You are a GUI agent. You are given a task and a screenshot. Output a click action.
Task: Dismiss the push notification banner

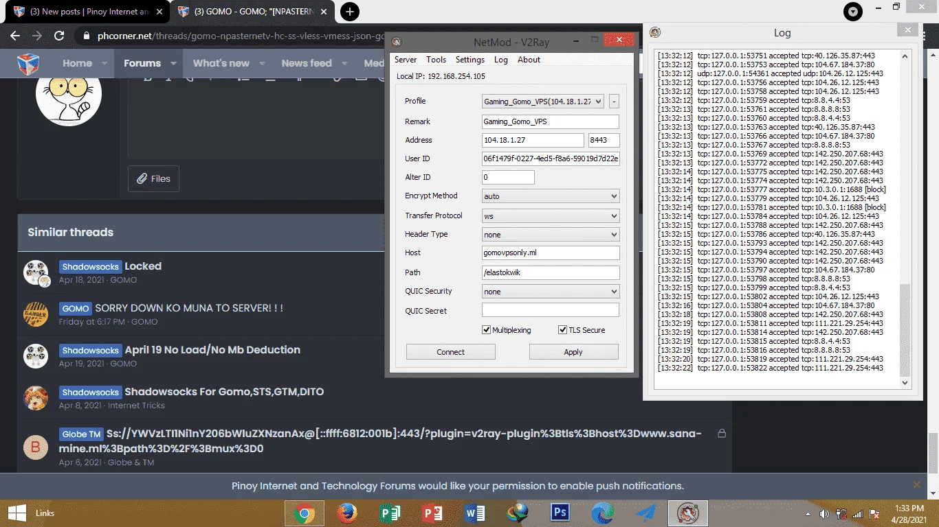(x=916, y=484)
